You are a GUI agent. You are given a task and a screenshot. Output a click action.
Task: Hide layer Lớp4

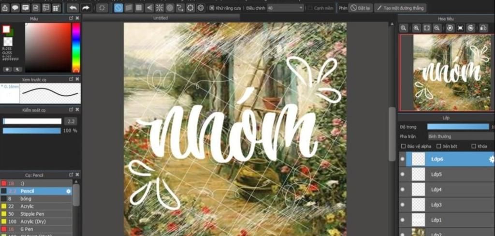[402, 189]
